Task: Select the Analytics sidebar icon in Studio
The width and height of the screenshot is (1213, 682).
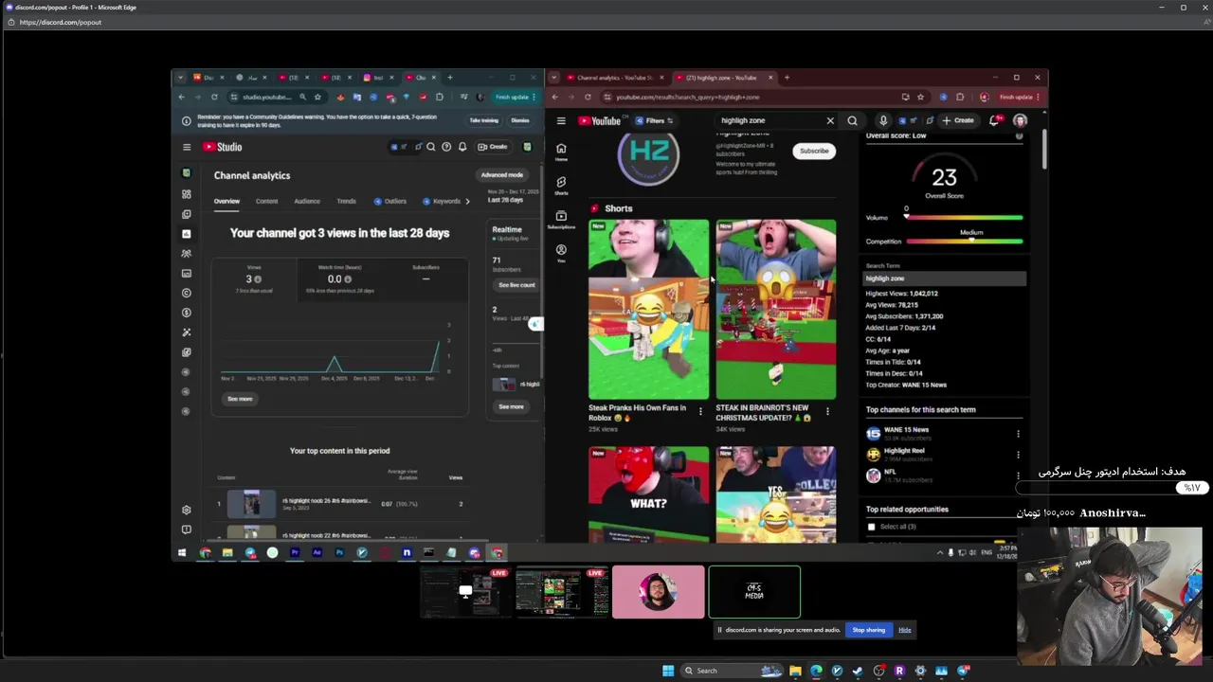Action: [187, 234]
